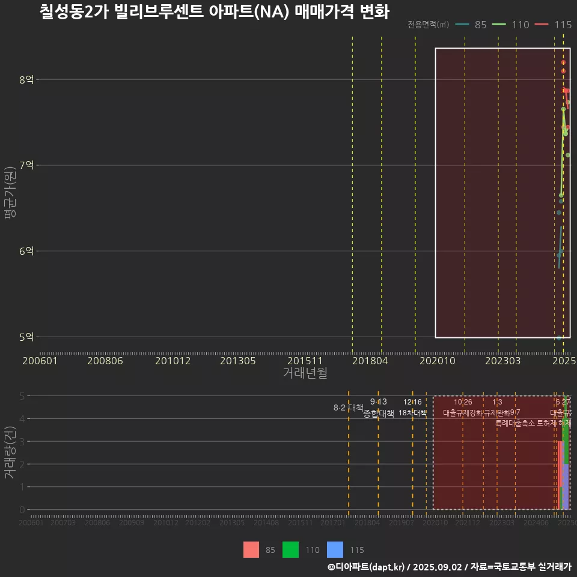This screenshot has height=577, width=577.
Task: Click the 1·3 규제완화 policy annotation
Action: coord(497,408)
